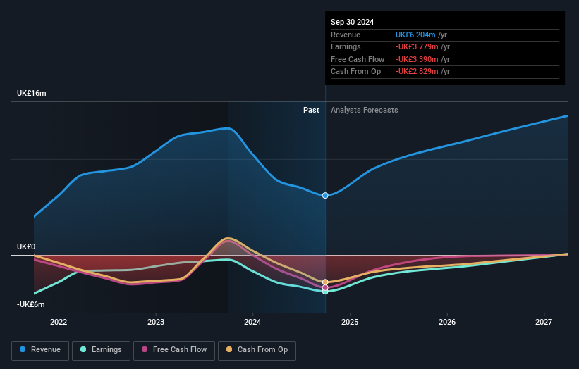Toggle the Free Cash Flow legend series
This screenshot has width=579, height=369.
174,350
